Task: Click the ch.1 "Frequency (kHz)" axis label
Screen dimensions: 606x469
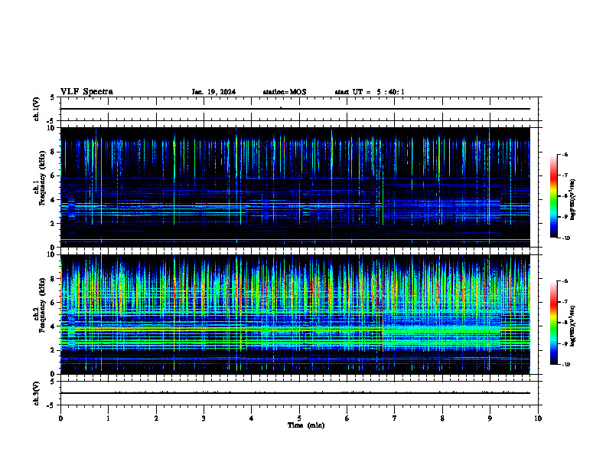Action: pos(42,178)
